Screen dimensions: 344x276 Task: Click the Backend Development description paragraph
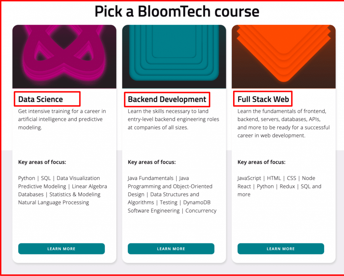click(174, 119)
